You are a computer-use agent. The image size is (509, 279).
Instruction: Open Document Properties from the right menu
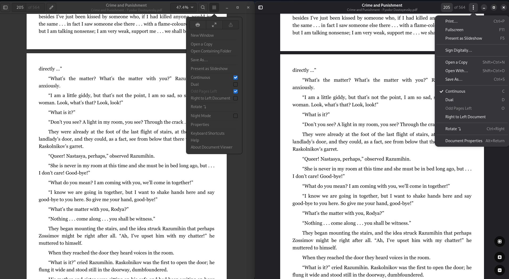(x=464, y=141)
